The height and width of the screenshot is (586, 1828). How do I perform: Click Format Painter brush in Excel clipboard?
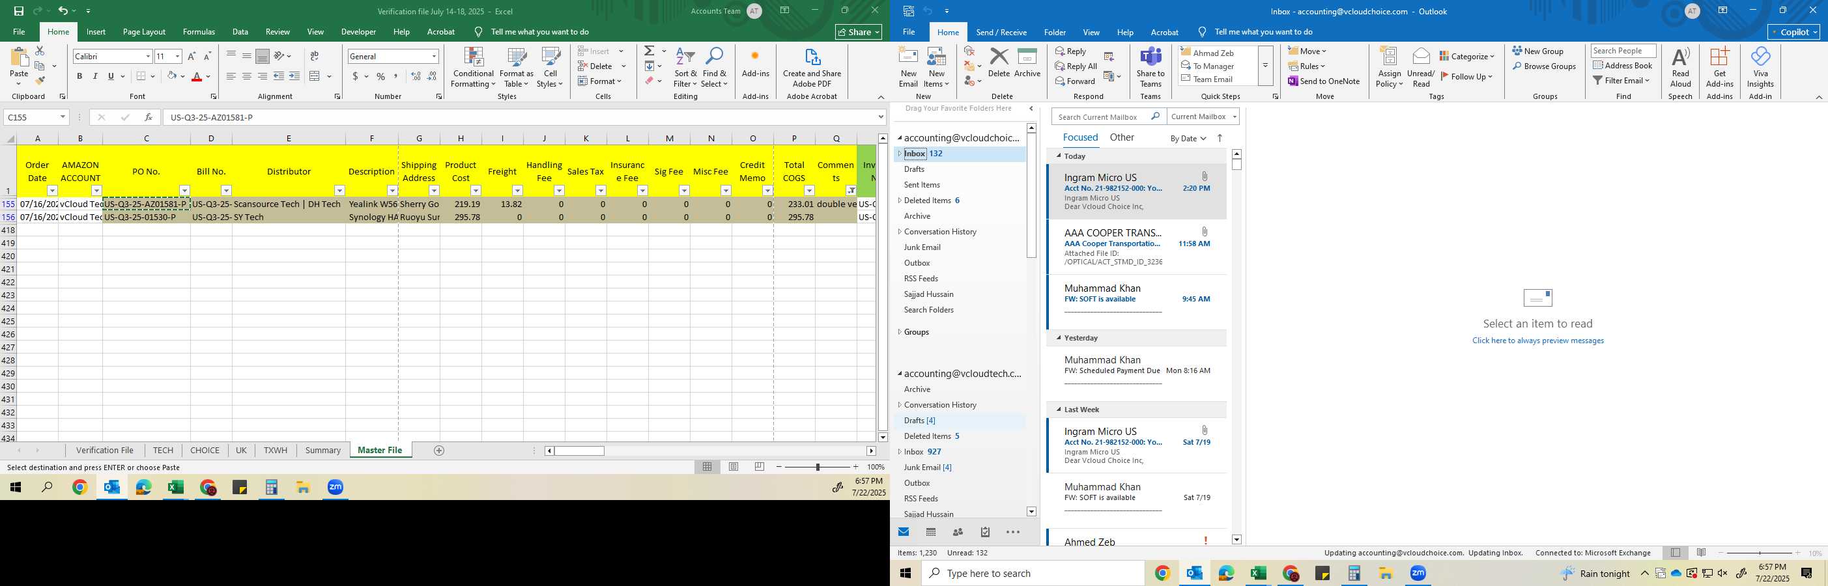(40, 80)
